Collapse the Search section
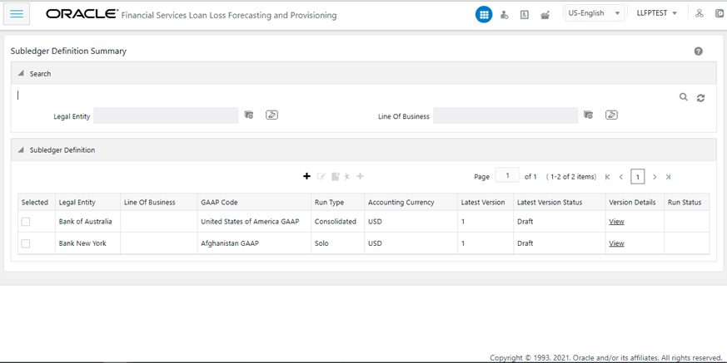This screenshot has width=727, height=363. pos(21,74)
